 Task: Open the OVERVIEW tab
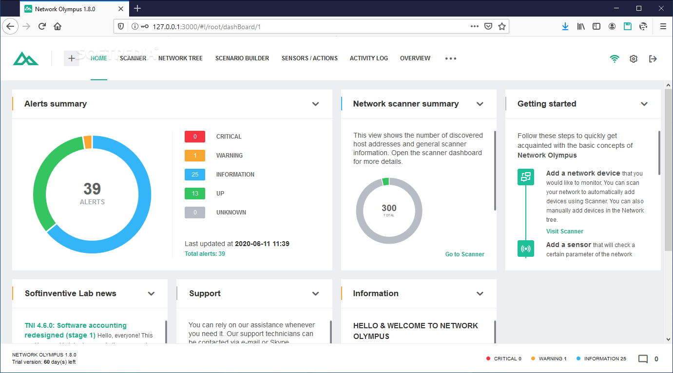[415, 58]
